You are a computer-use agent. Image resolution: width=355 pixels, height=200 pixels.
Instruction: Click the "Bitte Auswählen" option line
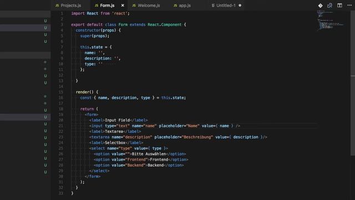[140, 154]
